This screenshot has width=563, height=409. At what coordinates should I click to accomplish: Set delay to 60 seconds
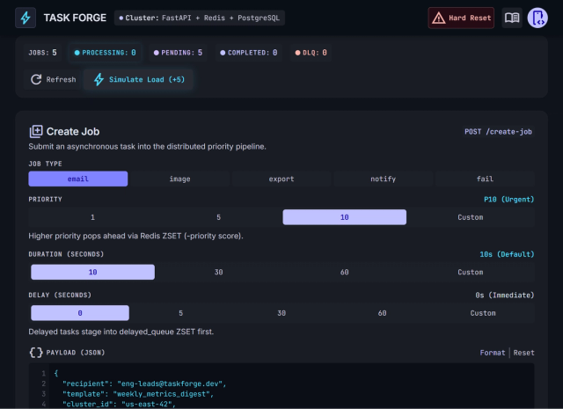[x=382, y=313]
